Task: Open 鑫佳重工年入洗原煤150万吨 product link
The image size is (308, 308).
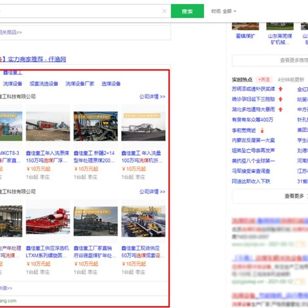Action: click(x=48, y=157)
